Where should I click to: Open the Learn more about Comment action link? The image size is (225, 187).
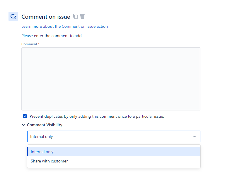[x=64, y=27]
